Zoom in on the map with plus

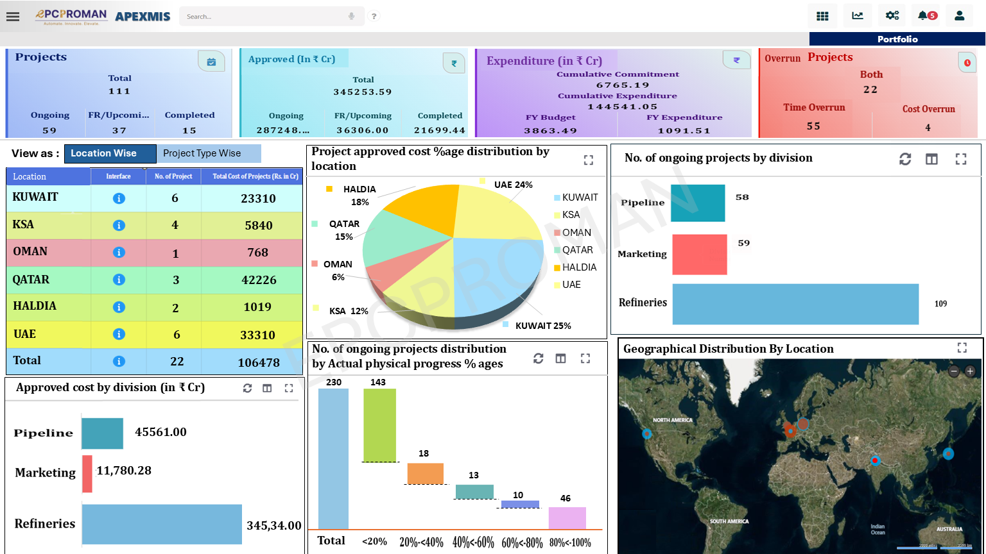970,371
